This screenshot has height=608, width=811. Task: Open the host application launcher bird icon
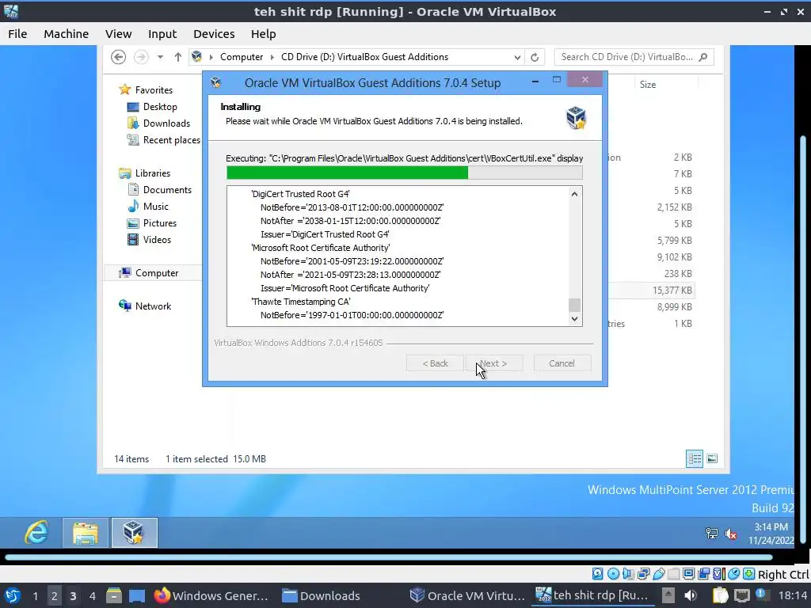pyautogui.click(x=12, y=595)
